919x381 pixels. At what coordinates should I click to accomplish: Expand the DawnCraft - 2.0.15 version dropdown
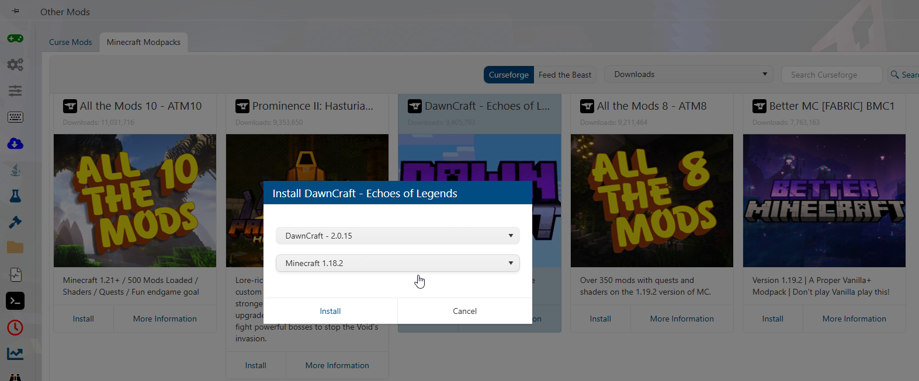(x=397, y=236)
